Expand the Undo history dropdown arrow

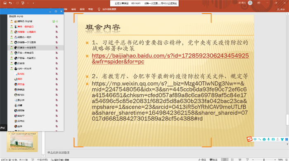(x=14, y=3)
